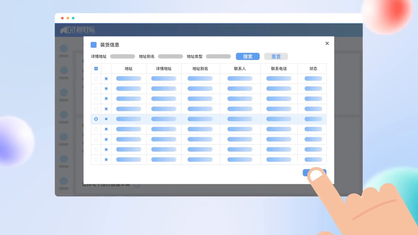This screenshot has width=418, height=235.
Task: Click the blue square icon in last row
Action: pos(106,160)
